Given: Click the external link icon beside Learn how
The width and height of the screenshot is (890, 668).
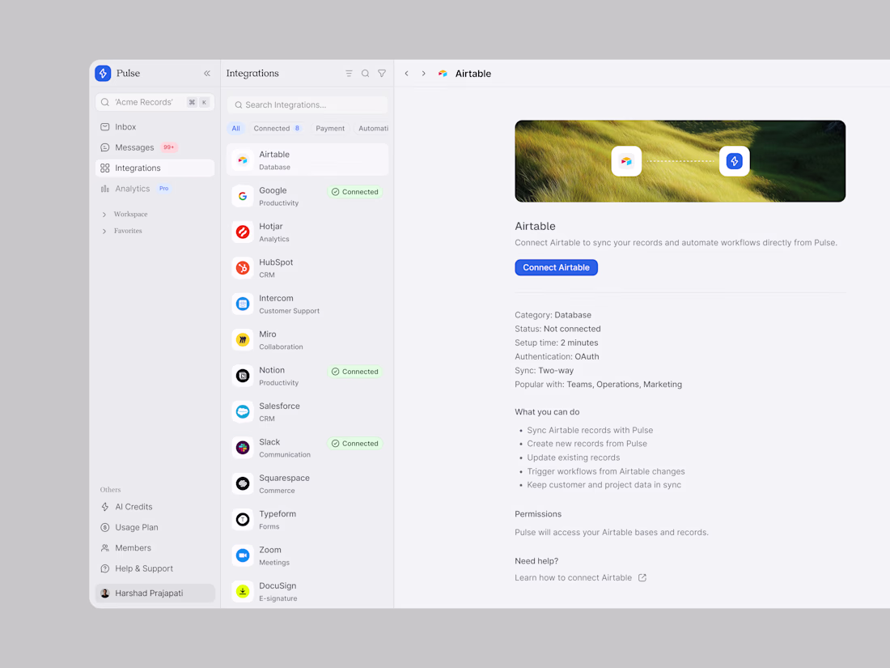Looking at the screenshot, I should click(x=642, y=577).
